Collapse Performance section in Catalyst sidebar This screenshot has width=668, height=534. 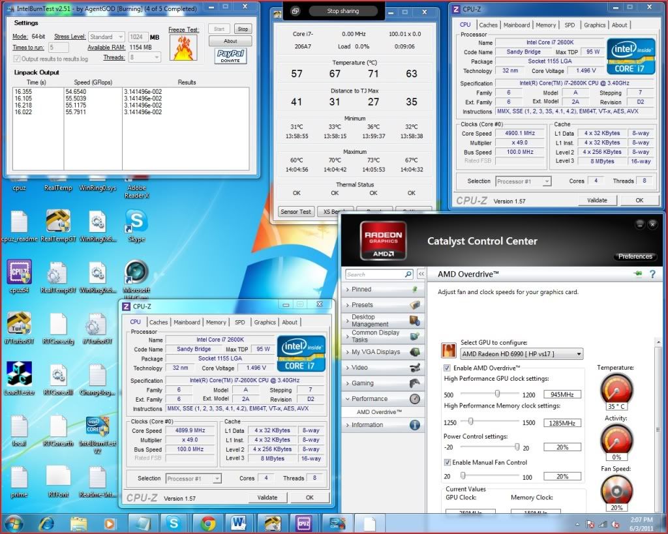(382, 398)
